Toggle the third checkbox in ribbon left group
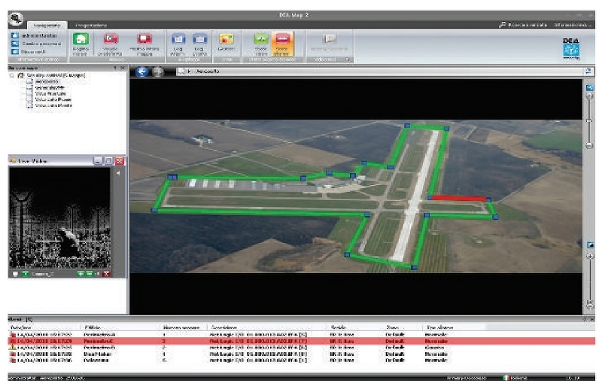 pos(15,51)
